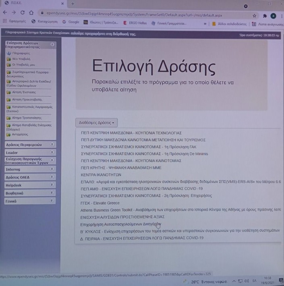Open Αίτηση Ένστασης sidebar item

click(x=21, y=92)
